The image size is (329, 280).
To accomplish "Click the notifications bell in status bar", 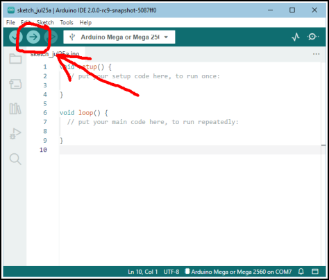I will [301, 272].
